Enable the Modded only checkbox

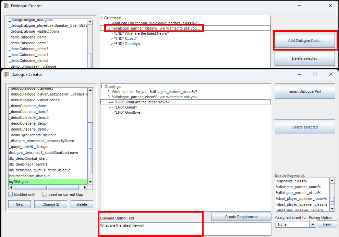[11, 194]
